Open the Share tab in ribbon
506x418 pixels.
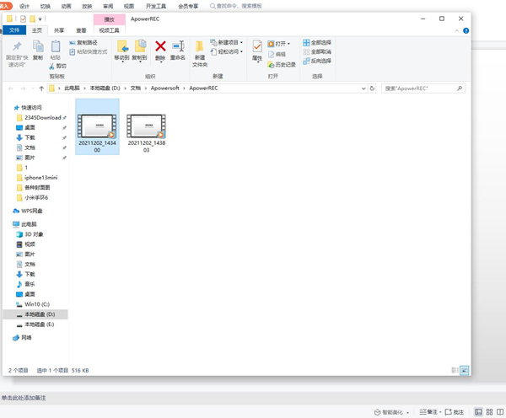[x=59, y=30]
